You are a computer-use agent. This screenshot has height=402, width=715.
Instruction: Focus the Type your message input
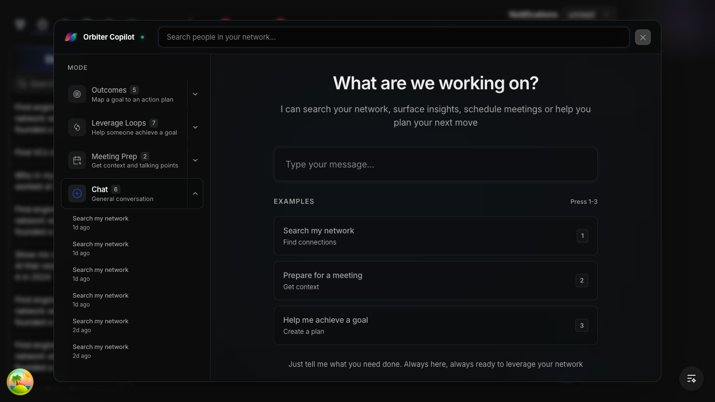pos(435,164)
